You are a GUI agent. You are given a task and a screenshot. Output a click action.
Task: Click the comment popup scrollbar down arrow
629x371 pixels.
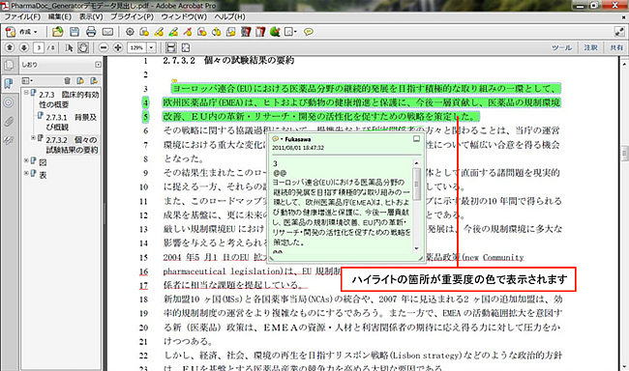tap(416, 248)
